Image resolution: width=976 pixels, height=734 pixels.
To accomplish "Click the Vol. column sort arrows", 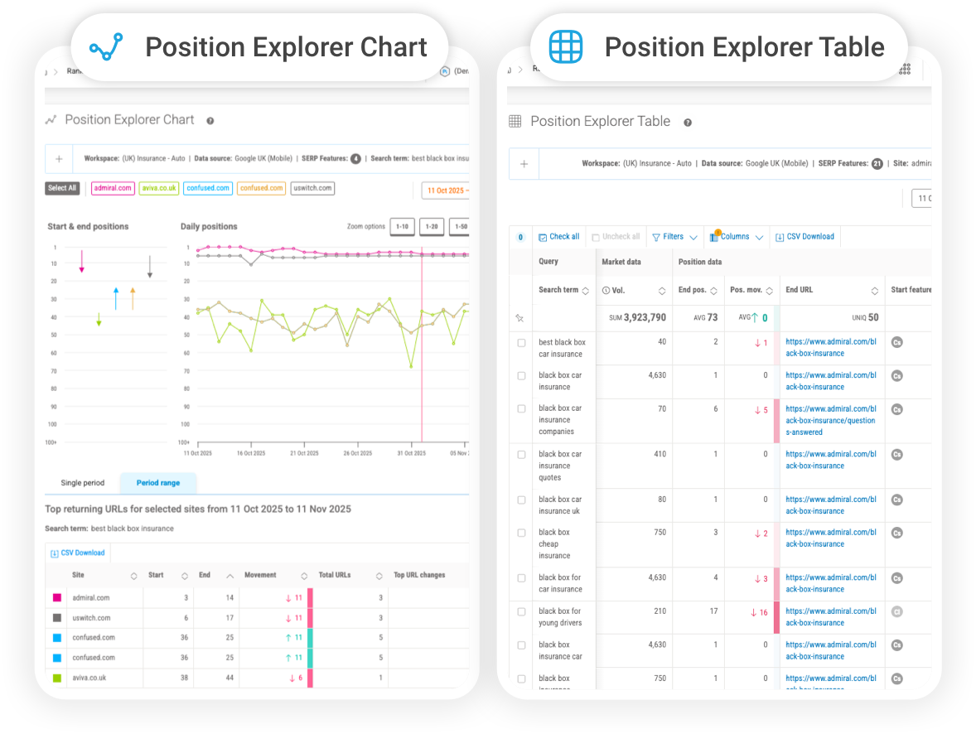I will point(662,290).
